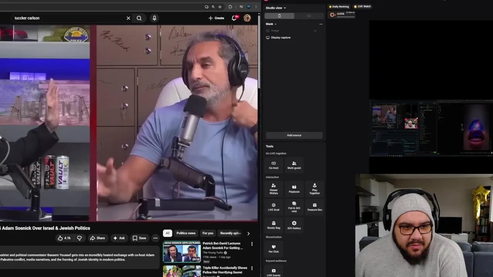Click the Ask button
Image resolution: width=493 pixels, height=277 pixels.
[119, 238]
